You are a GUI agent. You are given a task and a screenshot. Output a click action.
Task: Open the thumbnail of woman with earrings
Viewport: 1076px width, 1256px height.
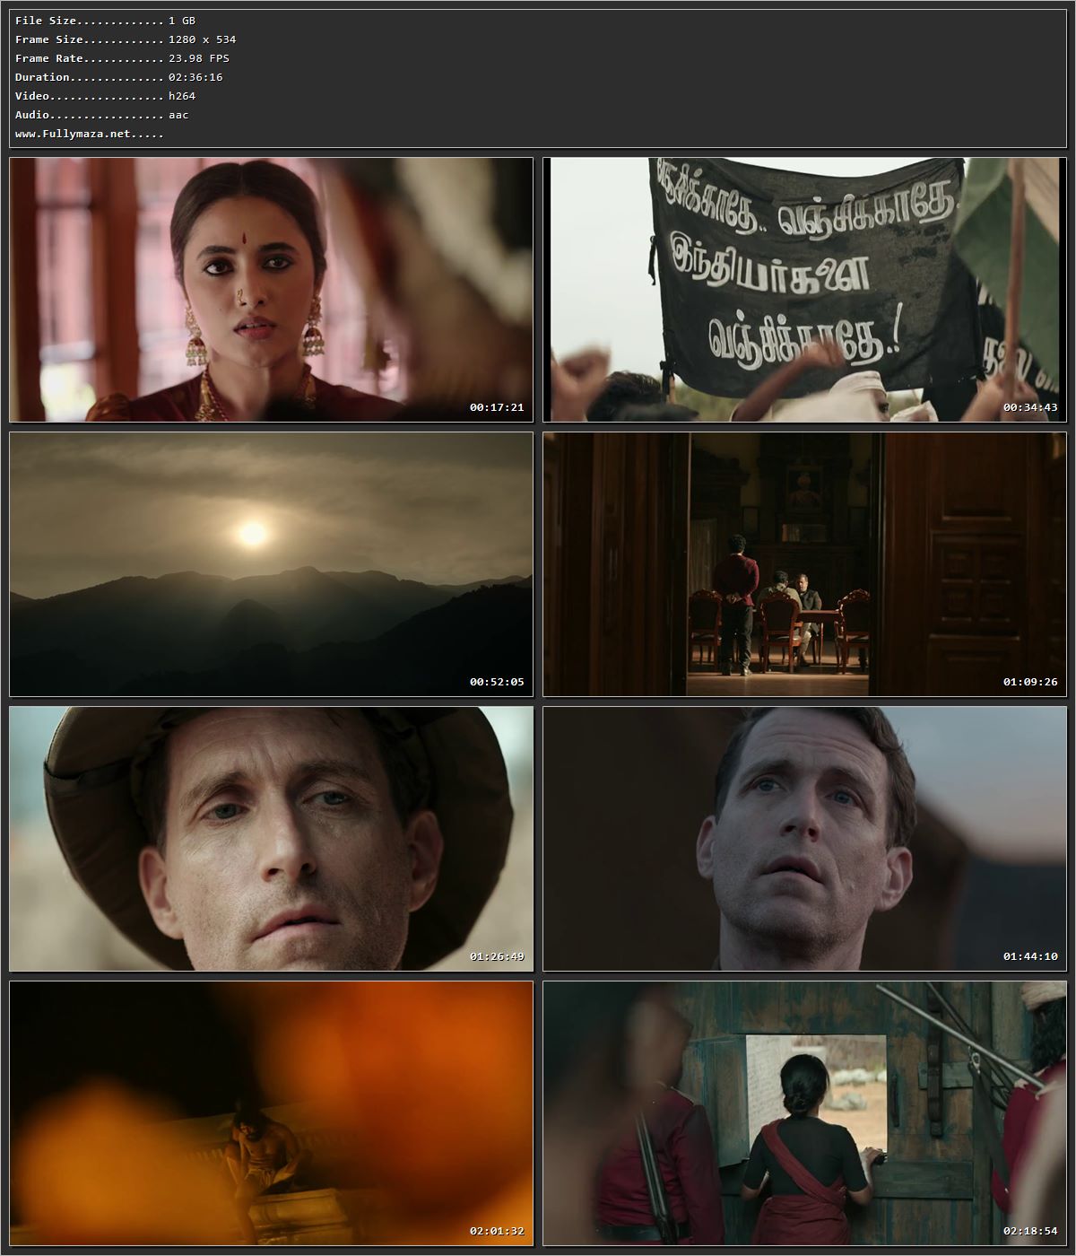(271, 290)
